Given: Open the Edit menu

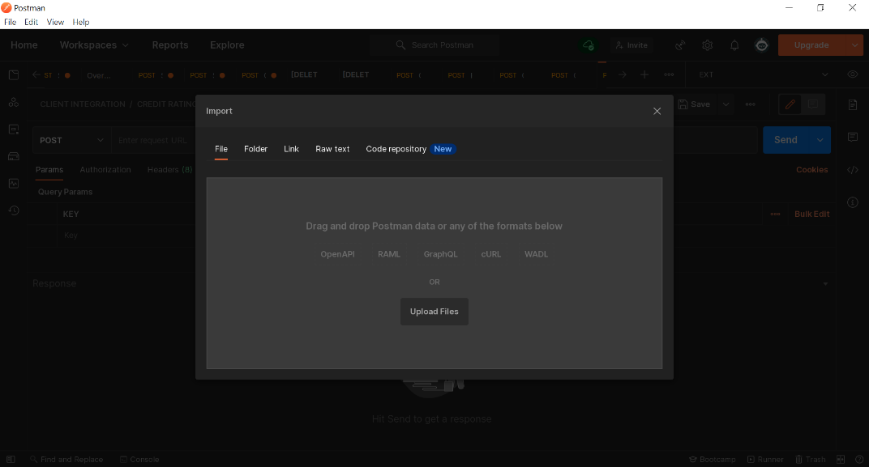Looking at the screenshot, I should tap(31, 22).
